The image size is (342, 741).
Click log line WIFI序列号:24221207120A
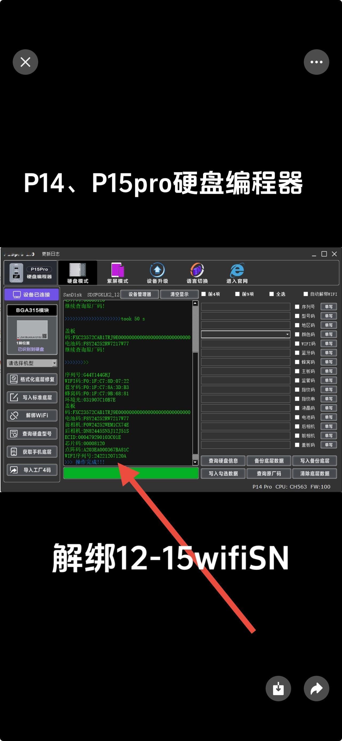pos(95,456)
